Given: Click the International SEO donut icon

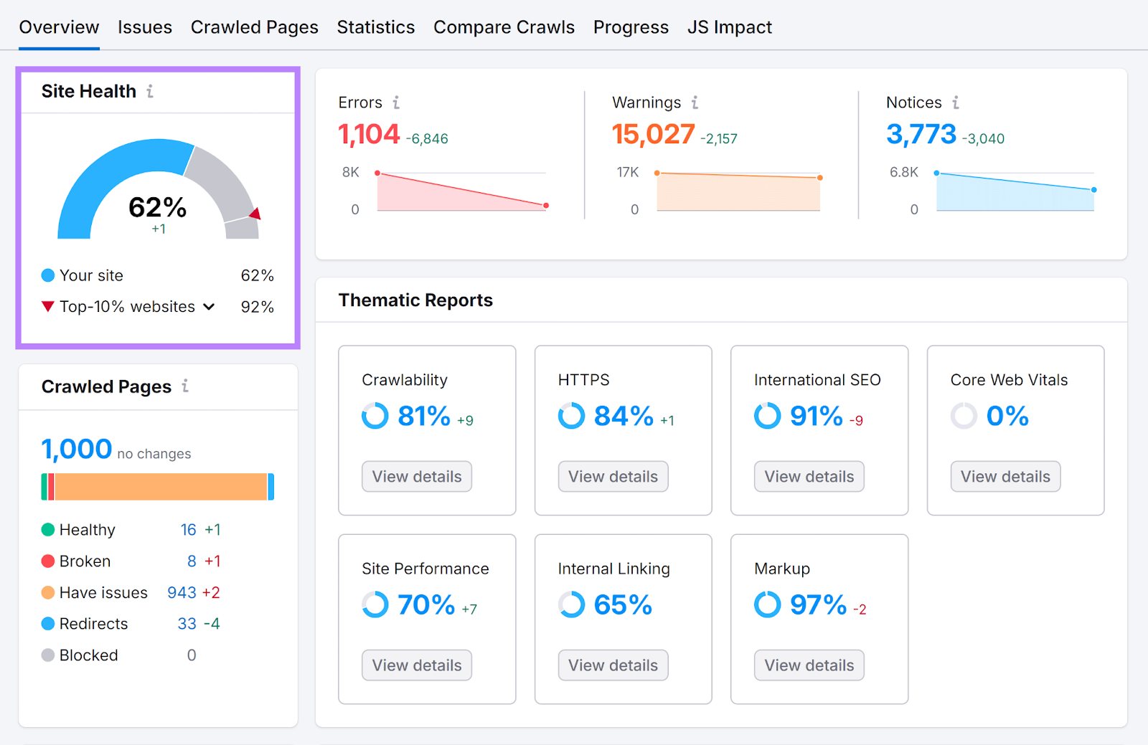Looking at the screenshot, I should pos(767,416).
